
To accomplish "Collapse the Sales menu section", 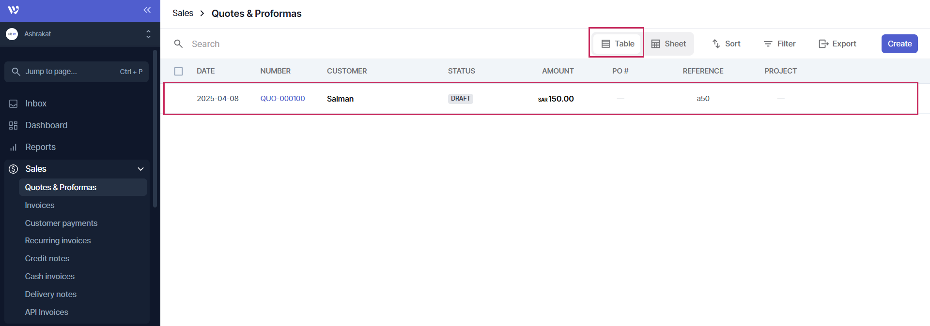I will [x=140, y=169].
